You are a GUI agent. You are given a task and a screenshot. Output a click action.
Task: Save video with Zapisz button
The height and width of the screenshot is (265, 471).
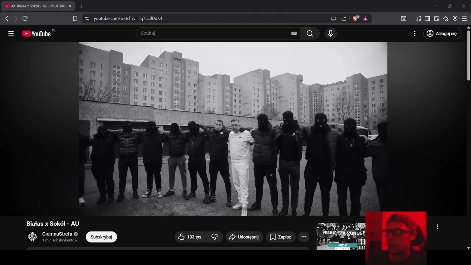click(280, 237)
